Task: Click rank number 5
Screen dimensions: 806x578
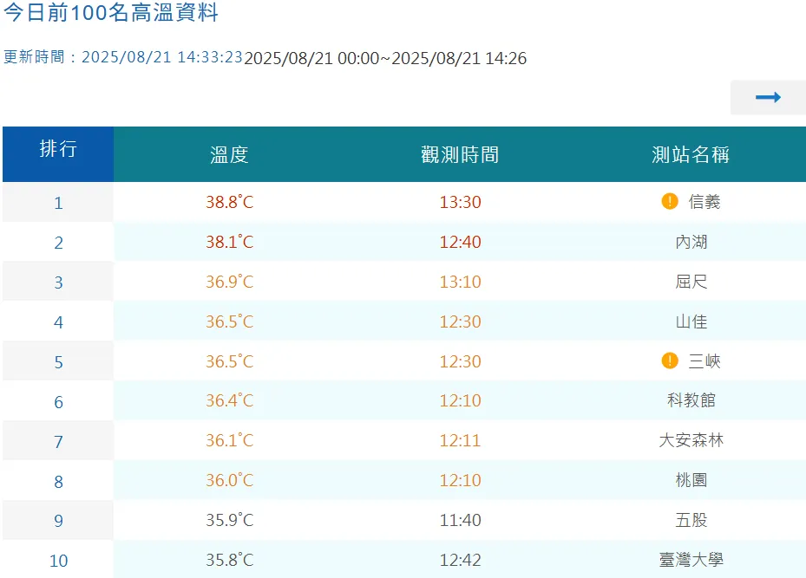Action: pos(58,362)
